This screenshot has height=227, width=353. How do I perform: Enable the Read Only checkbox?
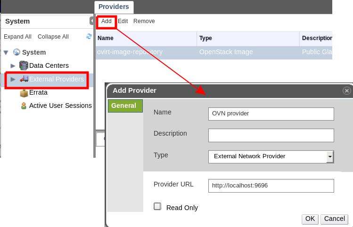click(x=157, y=206)
